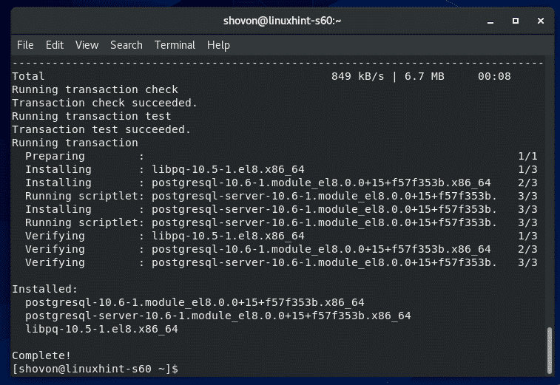Open the Terminal menu
The image size is (560, 385).
(175, 45)
